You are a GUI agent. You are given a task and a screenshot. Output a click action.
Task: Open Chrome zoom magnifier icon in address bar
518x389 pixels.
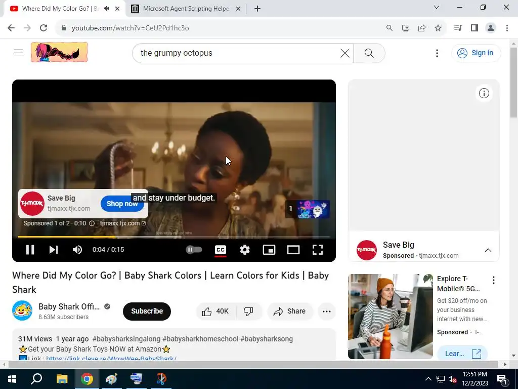point(390,28)
